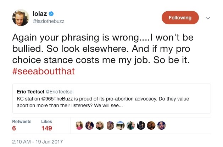This screenshot has height=147, width=223.
Task: Open the sixth liker avatar
Action: click(131, 126)
